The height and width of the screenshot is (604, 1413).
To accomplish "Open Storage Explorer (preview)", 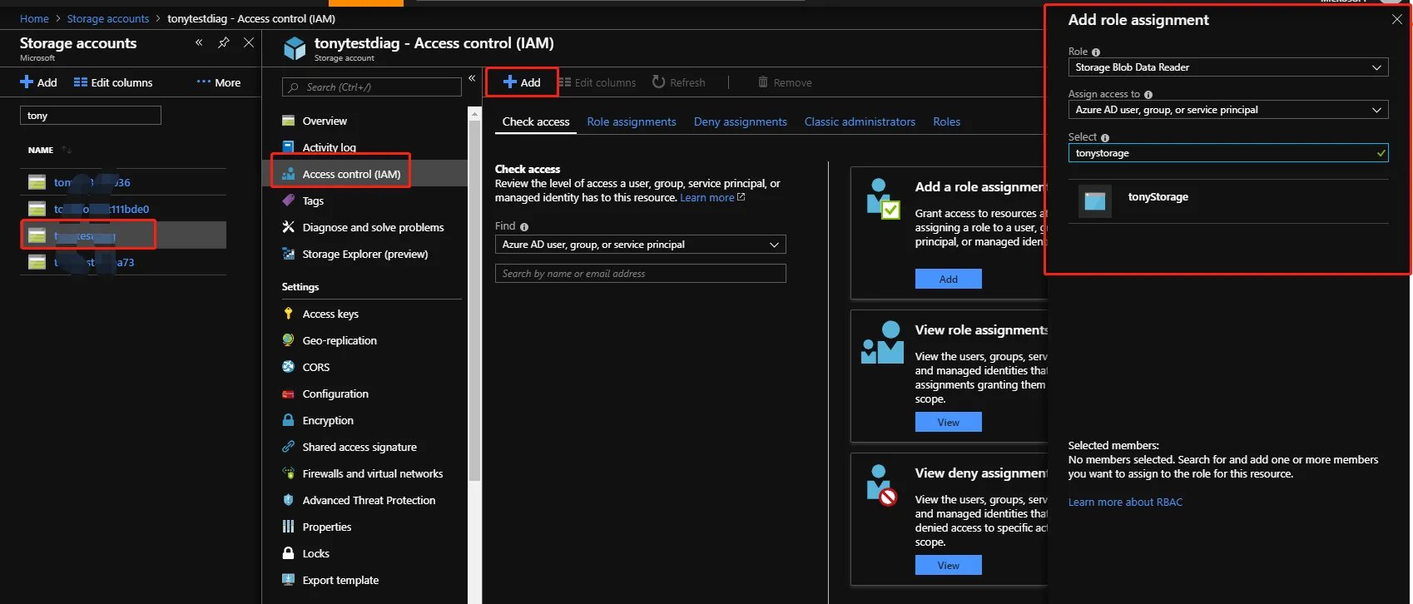I will [365, 254].
